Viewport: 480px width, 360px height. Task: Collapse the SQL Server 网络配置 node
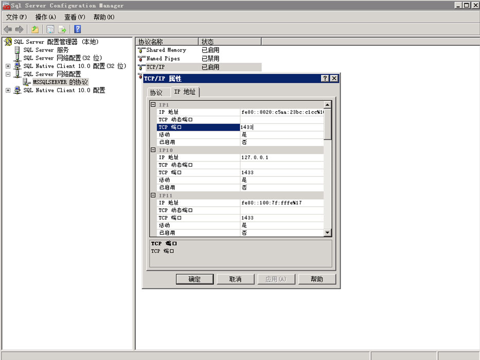(x=8, y=74)
